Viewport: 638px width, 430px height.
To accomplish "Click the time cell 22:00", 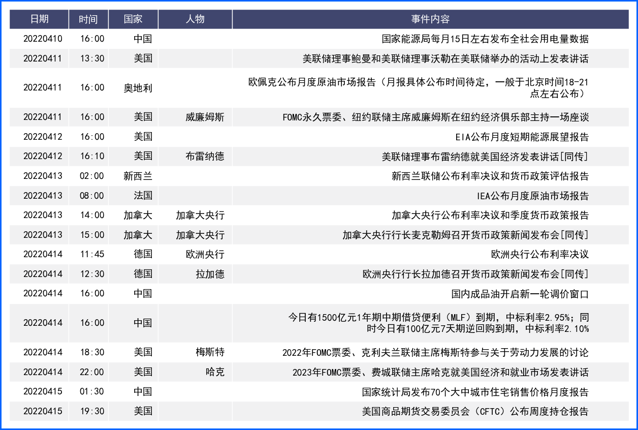I will pos(92,372).
